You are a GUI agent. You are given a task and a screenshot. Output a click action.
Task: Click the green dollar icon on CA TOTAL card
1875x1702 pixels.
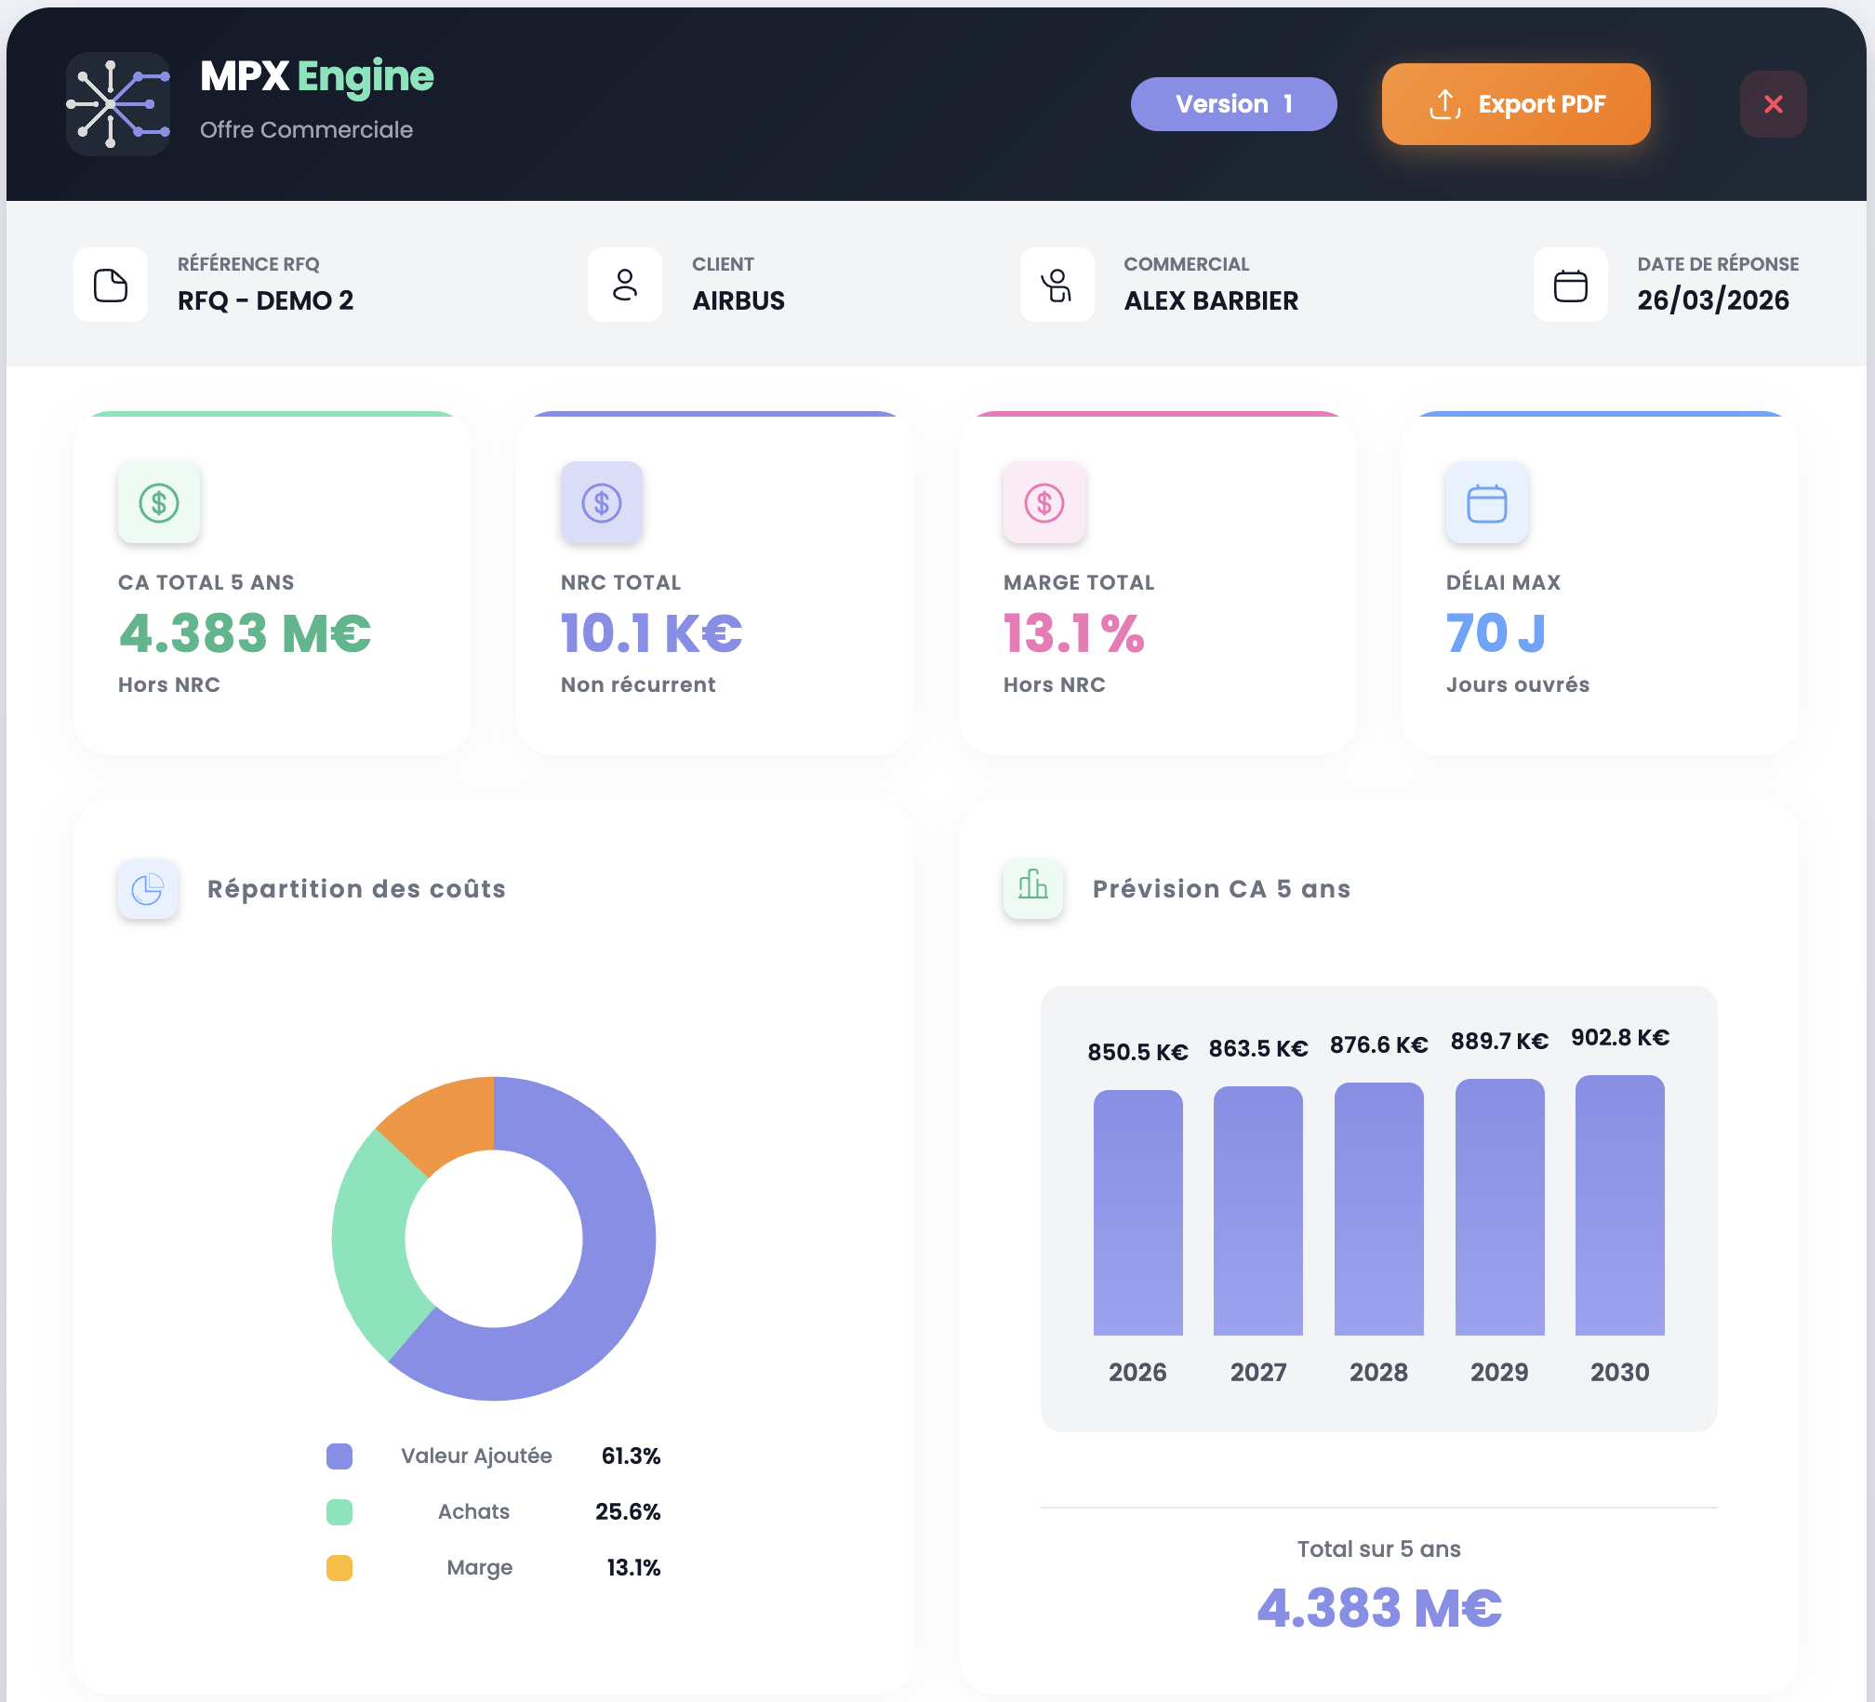[158, 503]
